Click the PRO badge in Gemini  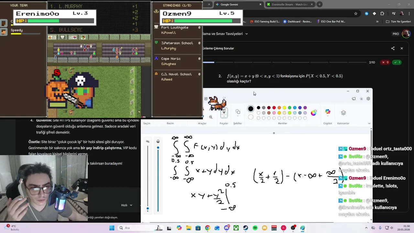396,34
